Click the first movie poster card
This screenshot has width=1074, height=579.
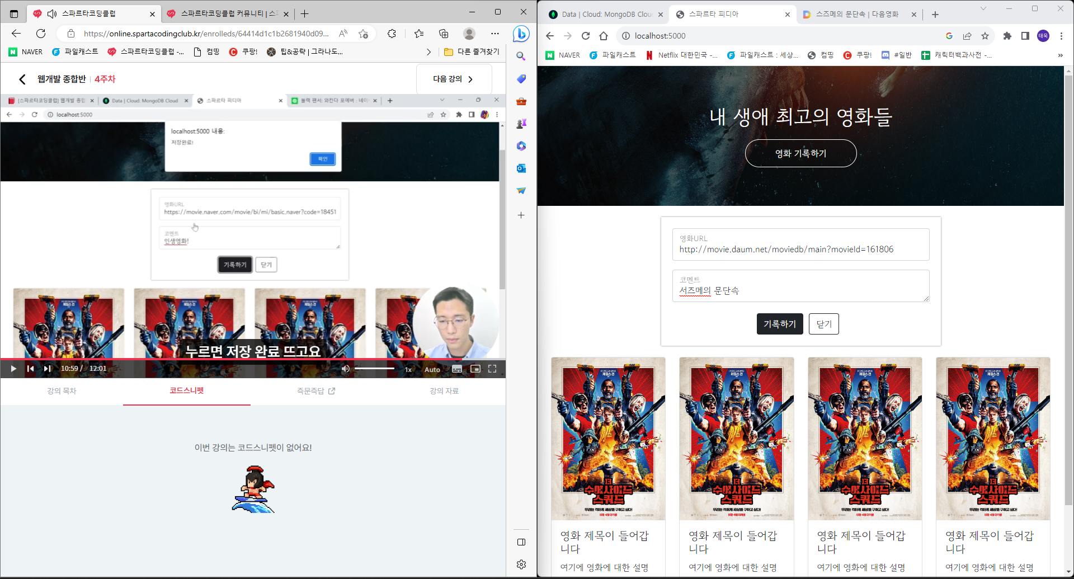click(x=608, y=439)
